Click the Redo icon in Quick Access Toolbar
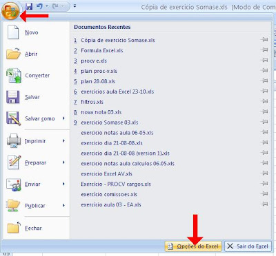 55,6
